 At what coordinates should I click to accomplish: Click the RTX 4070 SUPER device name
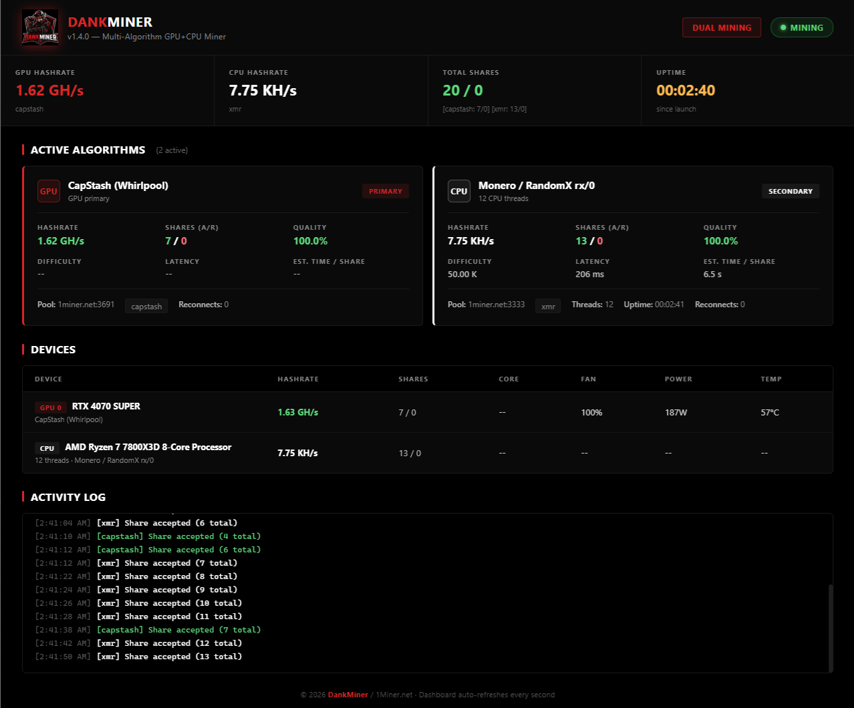pos(106,406)
